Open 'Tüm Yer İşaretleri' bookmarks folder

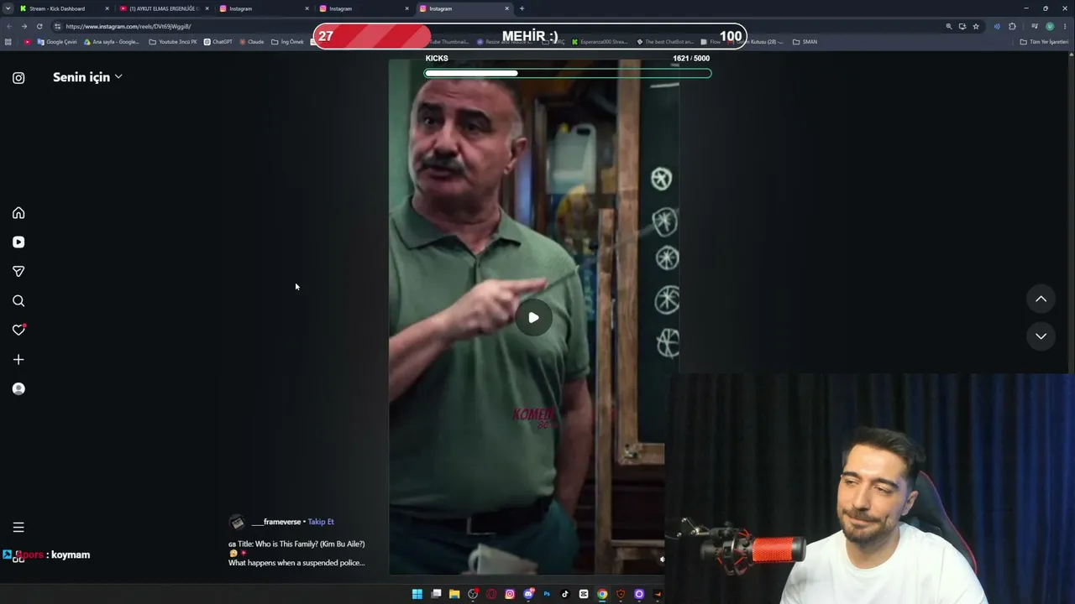tap(1044, 42)
